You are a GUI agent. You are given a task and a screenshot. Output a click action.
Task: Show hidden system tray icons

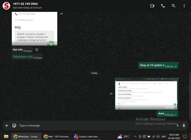[135, 137]
